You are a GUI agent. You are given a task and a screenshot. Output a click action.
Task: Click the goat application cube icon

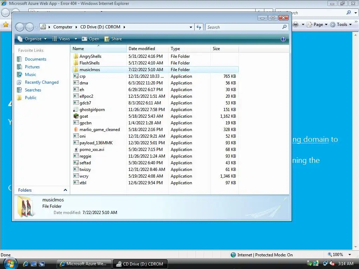point(76,116)
